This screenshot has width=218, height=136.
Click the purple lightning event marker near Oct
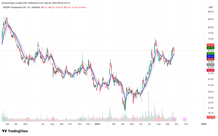(174, 119)
